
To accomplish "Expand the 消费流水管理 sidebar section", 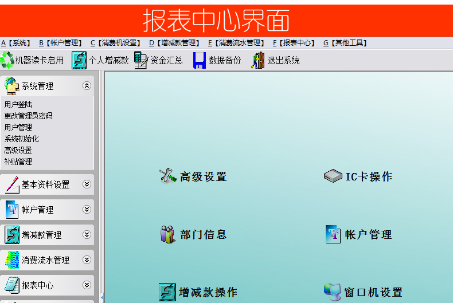I will coord(87,260).
